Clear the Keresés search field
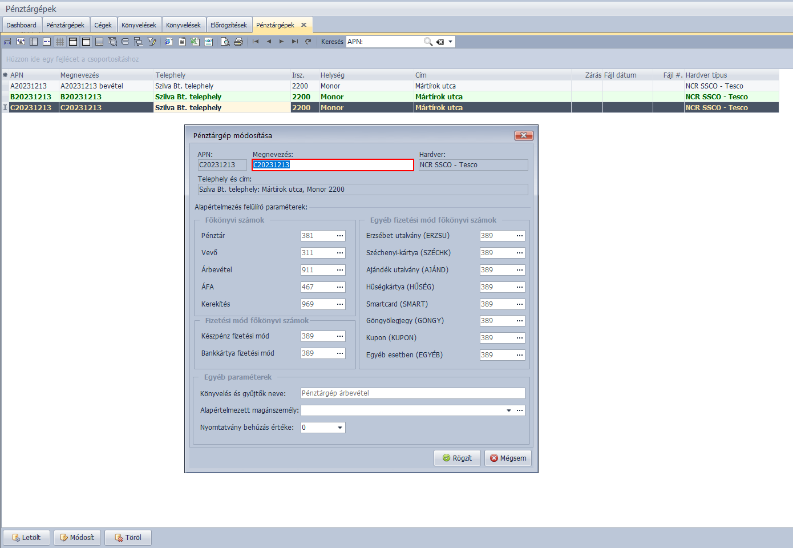 click(440, 42)
